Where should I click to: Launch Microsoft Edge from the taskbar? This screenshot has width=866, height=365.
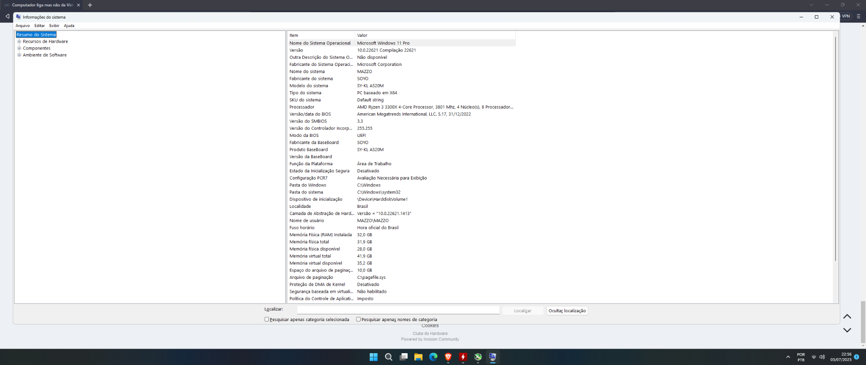click(x=433, y=357)
